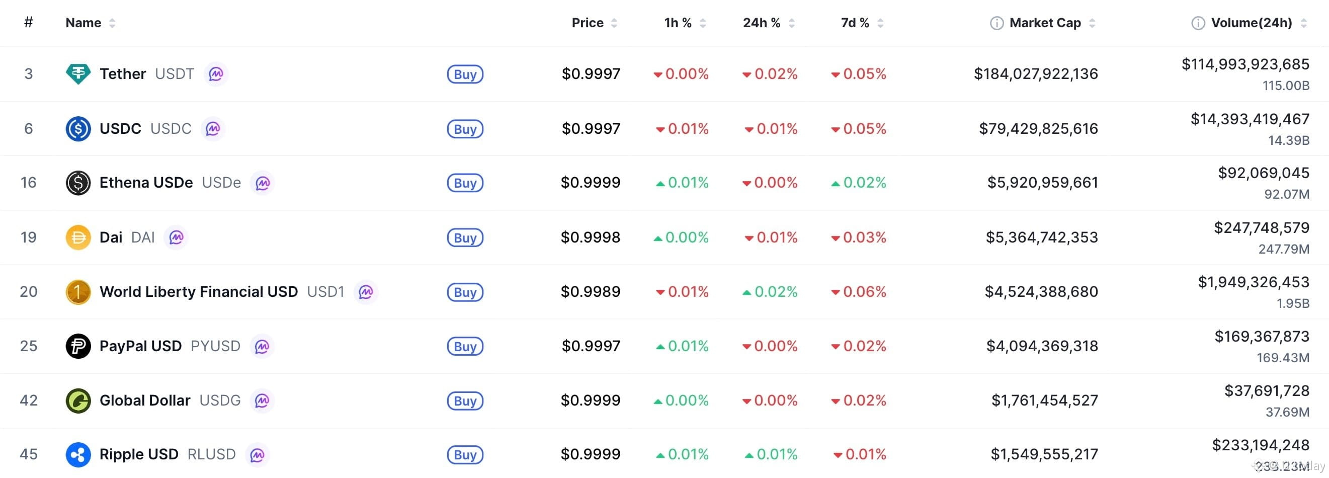This screenshot has width=1329, height=478.
Task: Click the Buy button for Tether
Action: tap(465, 74)
